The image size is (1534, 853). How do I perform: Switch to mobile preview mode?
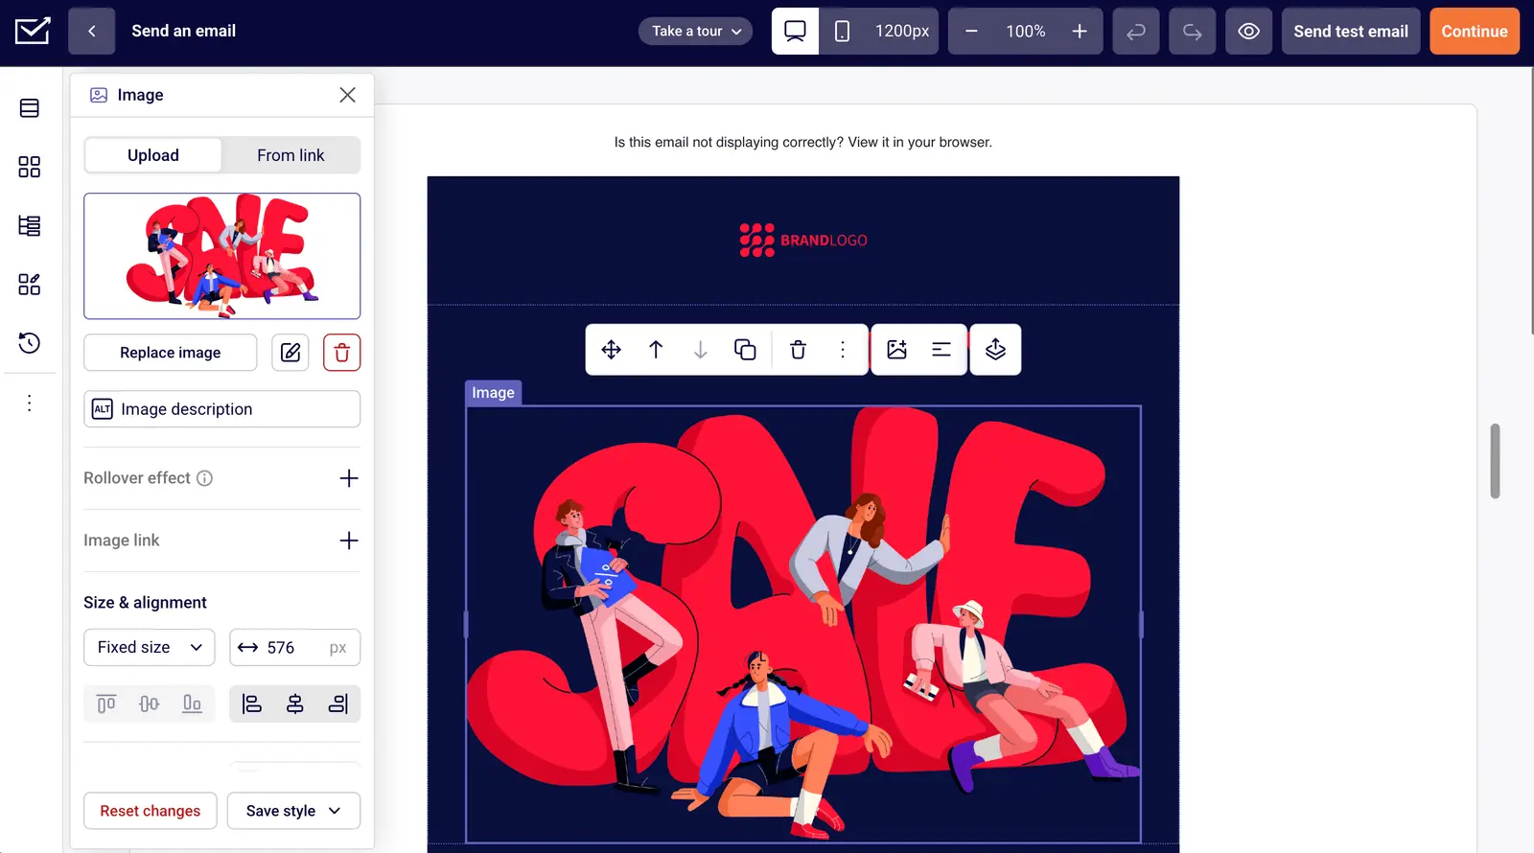pyautogui.click(x=842, y=31)
